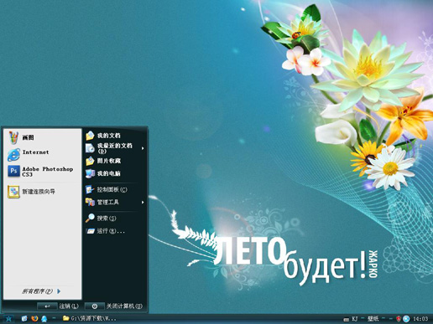Viewport: 433px width, 324px height.
Task: Click the 我最近的文档 icon
Action: click(90, 148)
